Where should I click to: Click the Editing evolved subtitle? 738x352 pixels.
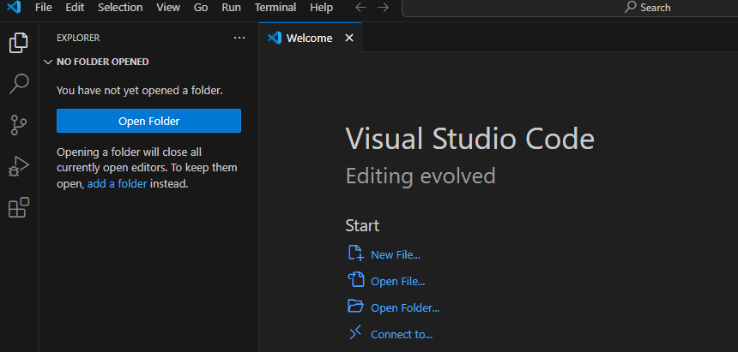pyautogui.click(x=420, y=176)
